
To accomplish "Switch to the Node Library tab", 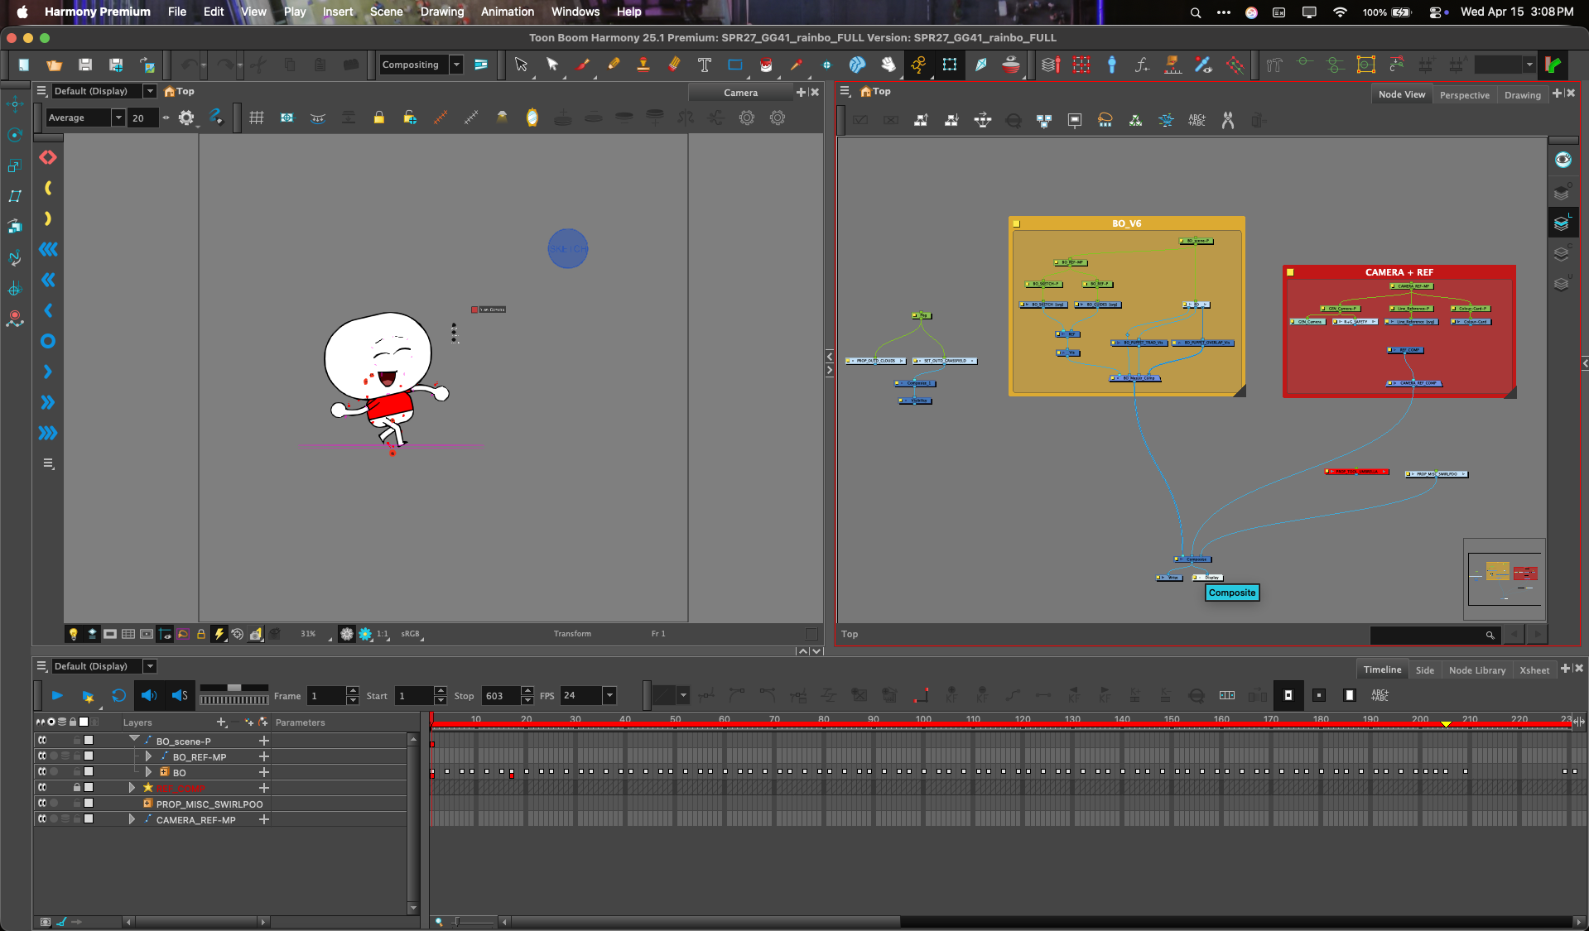I will [x=1476, y=669].
